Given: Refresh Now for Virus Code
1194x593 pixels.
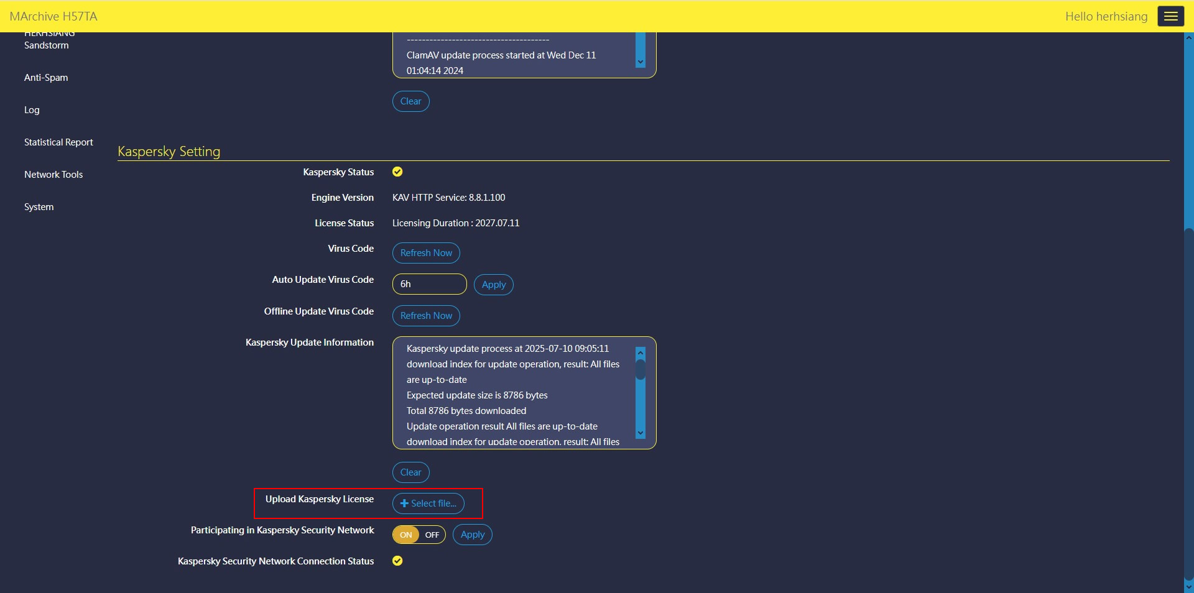Looking at the screenshot, I should (x=426, y=253).
